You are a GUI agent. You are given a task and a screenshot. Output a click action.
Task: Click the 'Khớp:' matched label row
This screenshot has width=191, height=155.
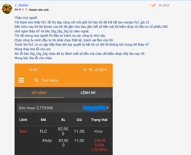47,140
